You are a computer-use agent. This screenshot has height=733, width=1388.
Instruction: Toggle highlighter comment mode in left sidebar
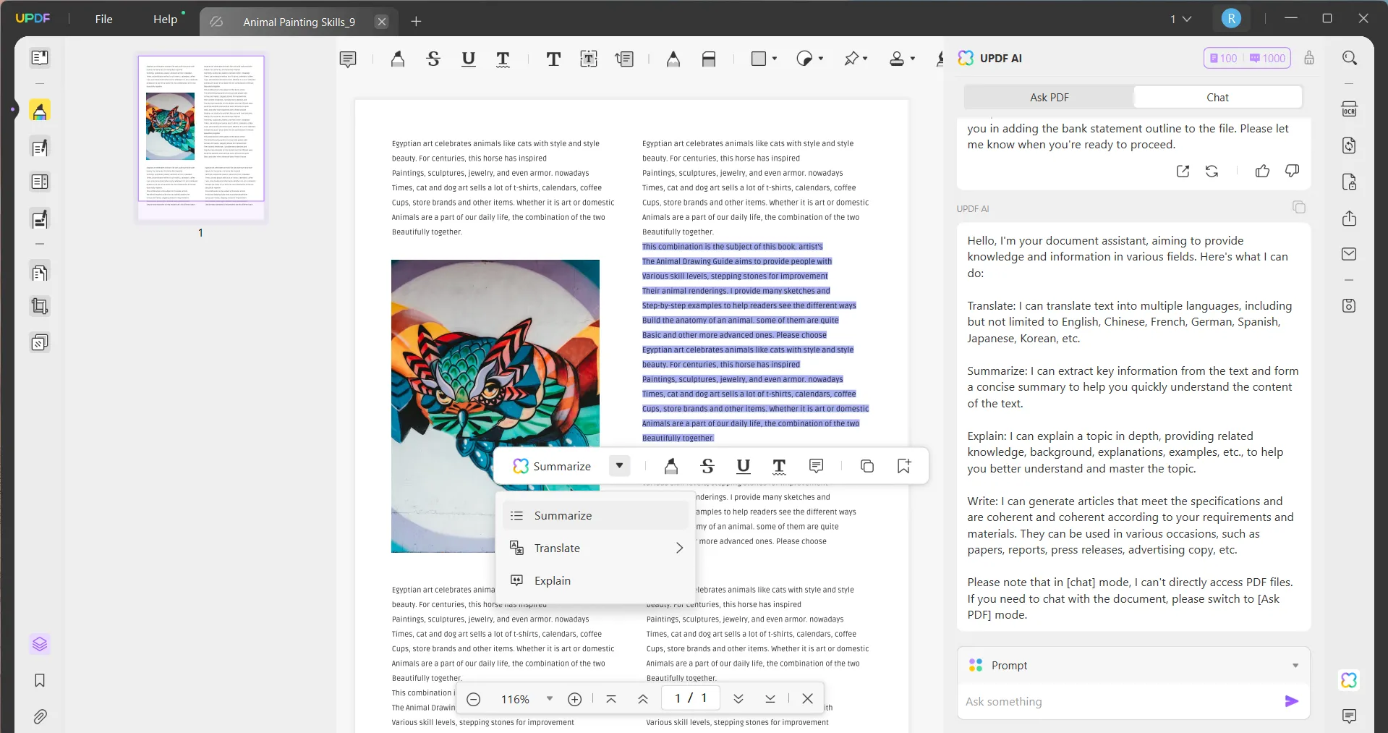click(40, 111)
